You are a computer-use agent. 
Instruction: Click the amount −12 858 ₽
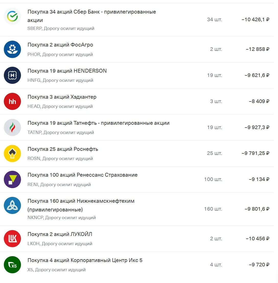[x=258, y=49]
